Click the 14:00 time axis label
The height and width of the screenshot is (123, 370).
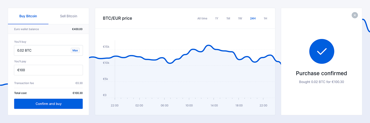coord(214,105)
